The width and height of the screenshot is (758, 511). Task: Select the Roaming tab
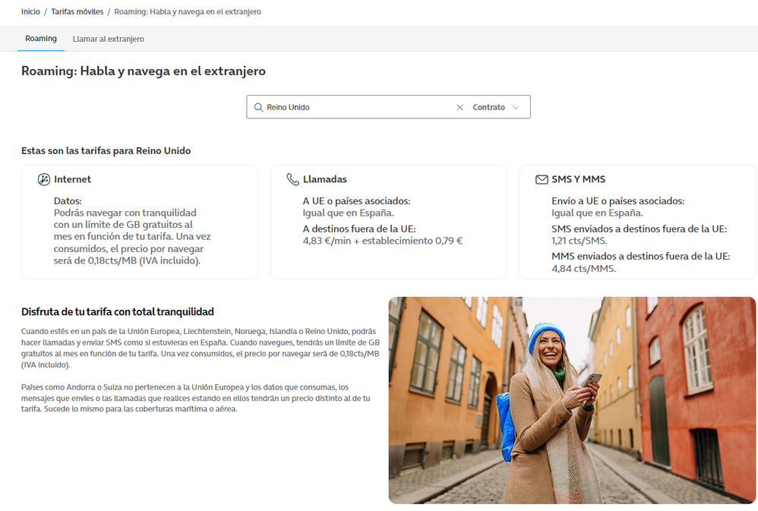(x=41, y=39)
